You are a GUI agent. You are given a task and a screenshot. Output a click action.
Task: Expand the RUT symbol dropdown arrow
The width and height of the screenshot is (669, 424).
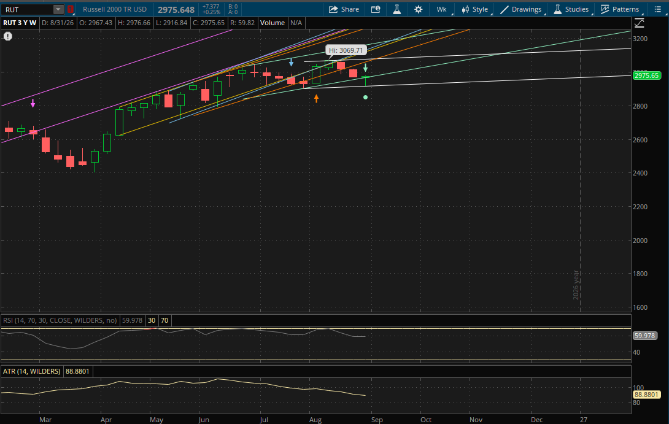point(58,9)
